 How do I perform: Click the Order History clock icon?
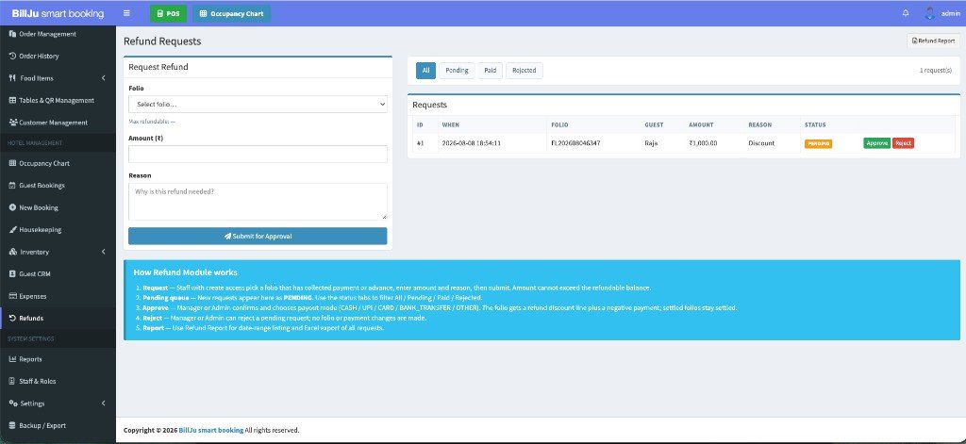tap(12, 56)
